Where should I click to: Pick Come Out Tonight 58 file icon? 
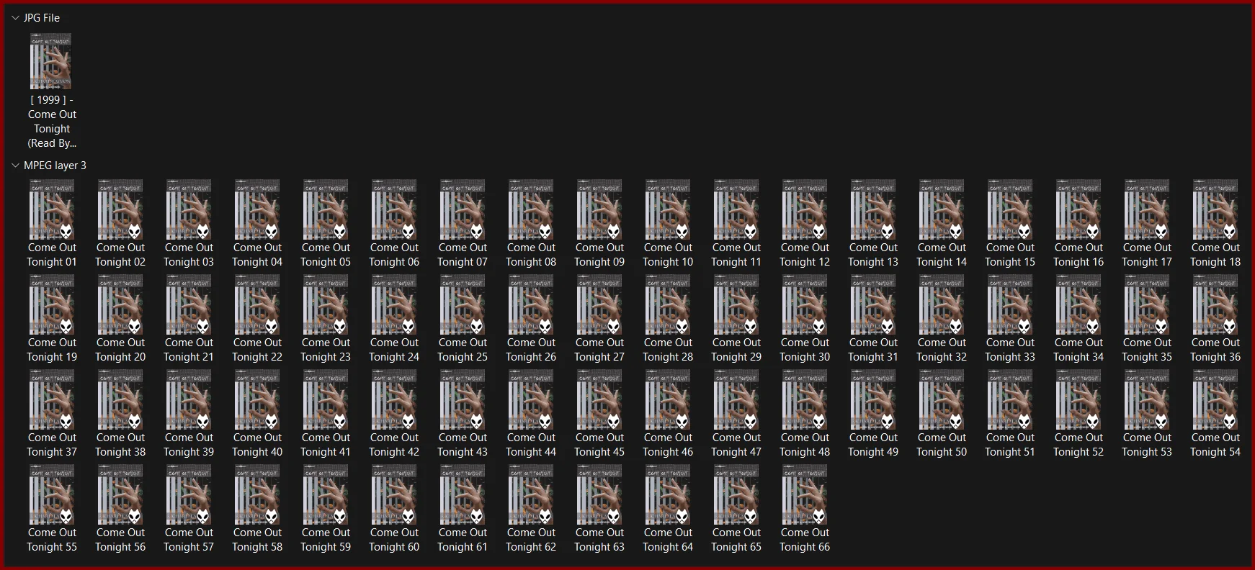click(257, 494)
